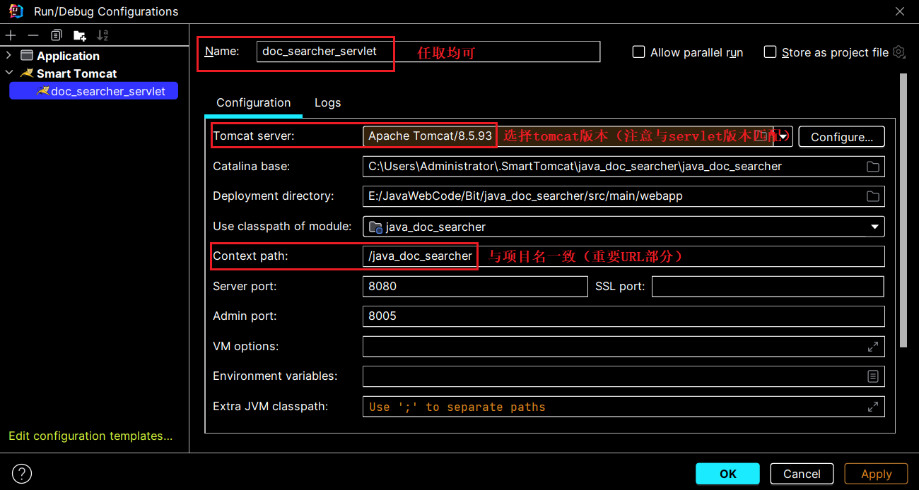Image resolution: width=919 pixels, height=490 pixels.
Task: Click the Apply button
Action: [876, 474]
